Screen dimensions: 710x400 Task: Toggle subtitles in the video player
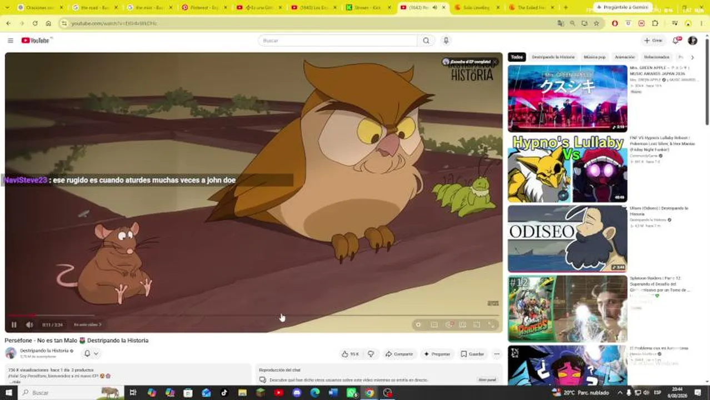pos(434,324)
